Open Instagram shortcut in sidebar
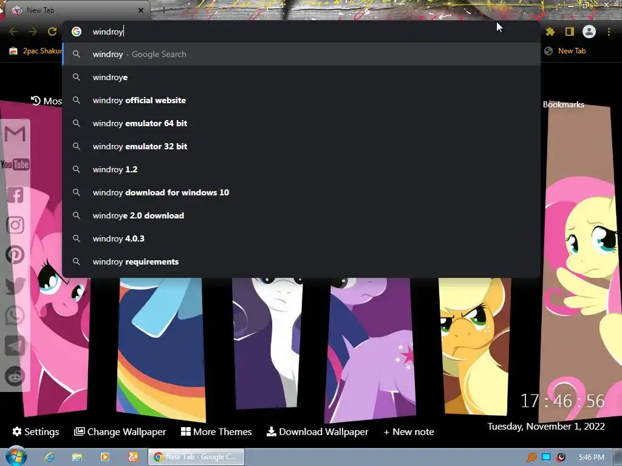 pos(15,225)
